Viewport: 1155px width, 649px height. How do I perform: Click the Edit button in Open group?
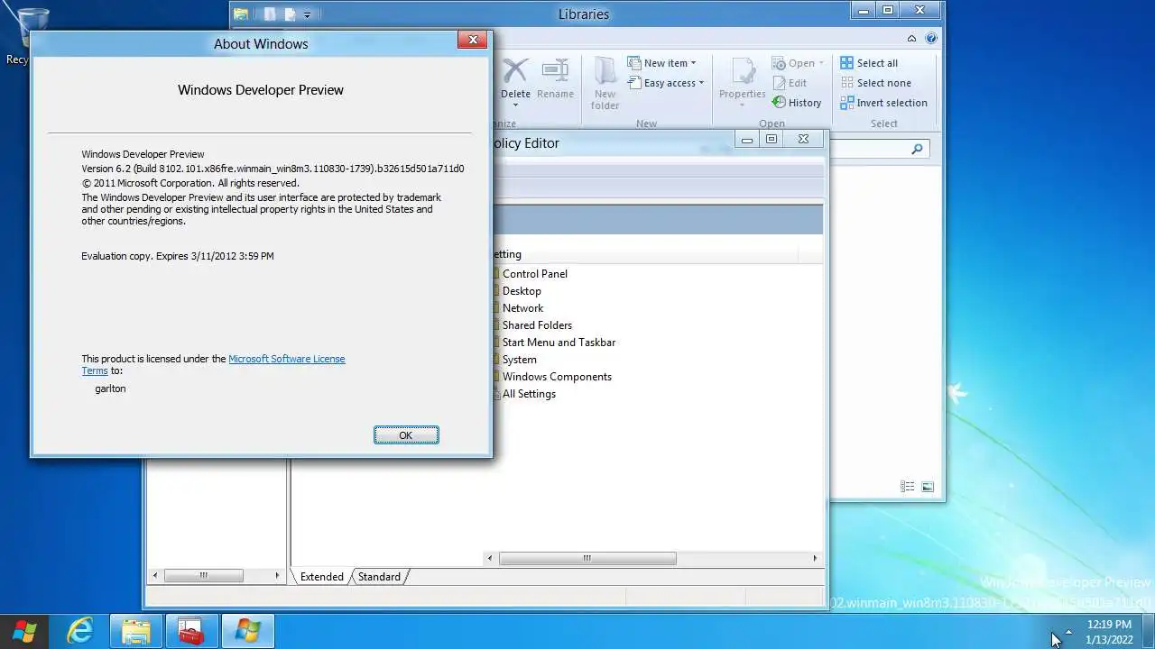pos(790,83)
